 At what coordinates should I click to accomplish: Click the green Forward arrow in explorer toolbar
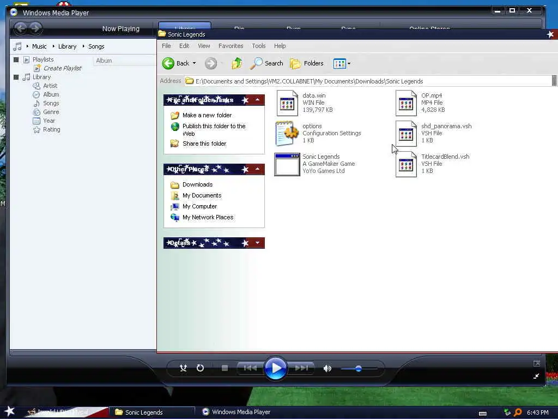pos(211,63)
